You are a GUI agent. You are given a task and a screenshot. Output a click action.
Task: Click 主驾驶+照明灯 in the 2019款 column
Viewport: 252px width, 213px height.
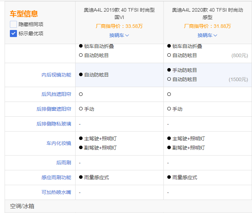pyautogui.click(x=101, y=139)
